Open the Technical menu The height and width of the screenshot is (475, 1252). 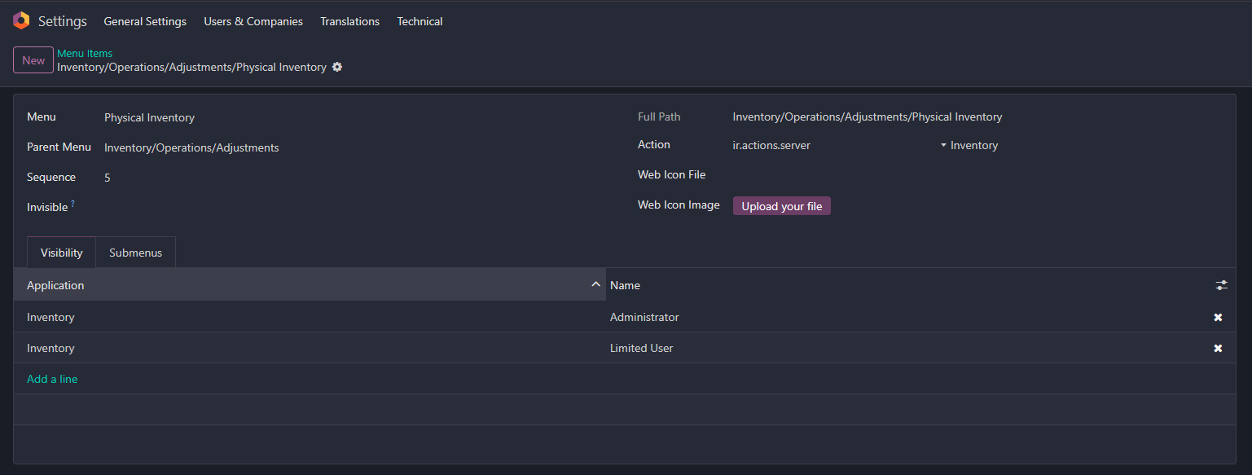tap(420, 21)
